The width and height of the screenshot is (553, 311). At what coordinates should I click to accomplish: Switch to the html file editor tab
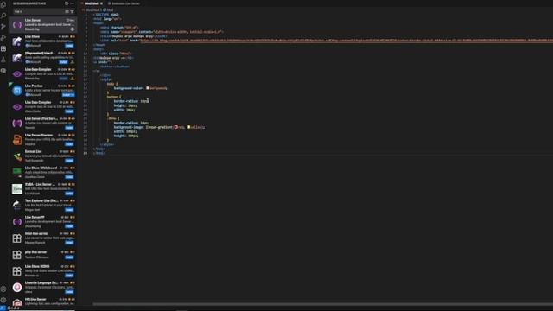pos(91,3)
